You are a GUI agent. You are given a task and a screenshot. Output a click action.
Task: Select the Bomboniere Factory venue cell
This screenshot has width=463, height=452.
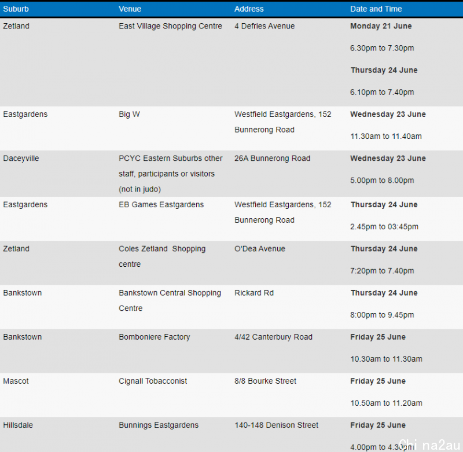tap(155, 337)
